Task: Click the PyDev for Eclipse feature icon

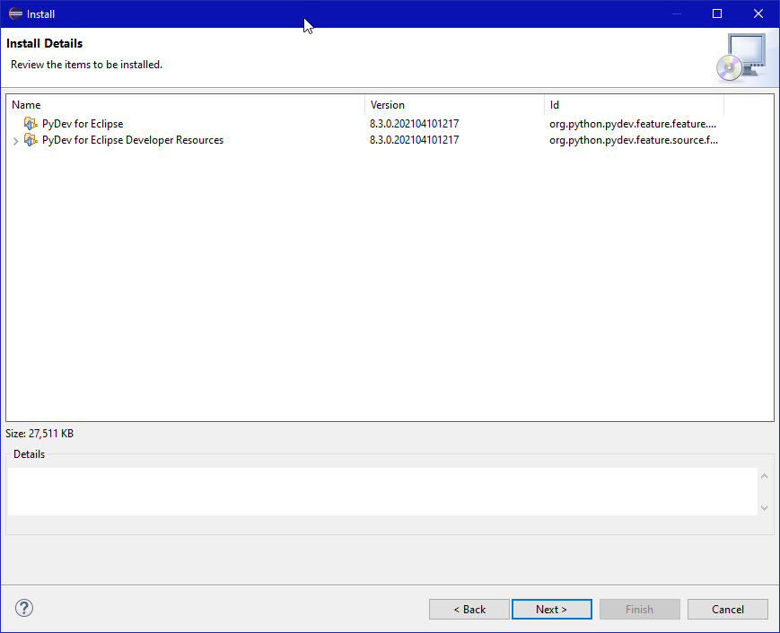Action: [31, 124]
